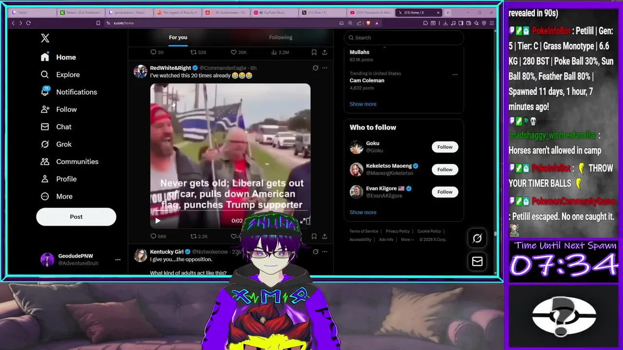
Task: Switch to the Stream - Kick Dashboard tab
Action: click(81, 13)
